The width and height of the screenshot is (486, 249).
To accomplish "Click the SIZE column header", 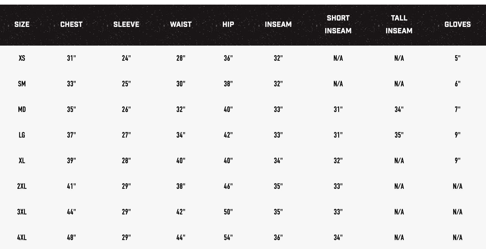I will (x=22, y=24).
